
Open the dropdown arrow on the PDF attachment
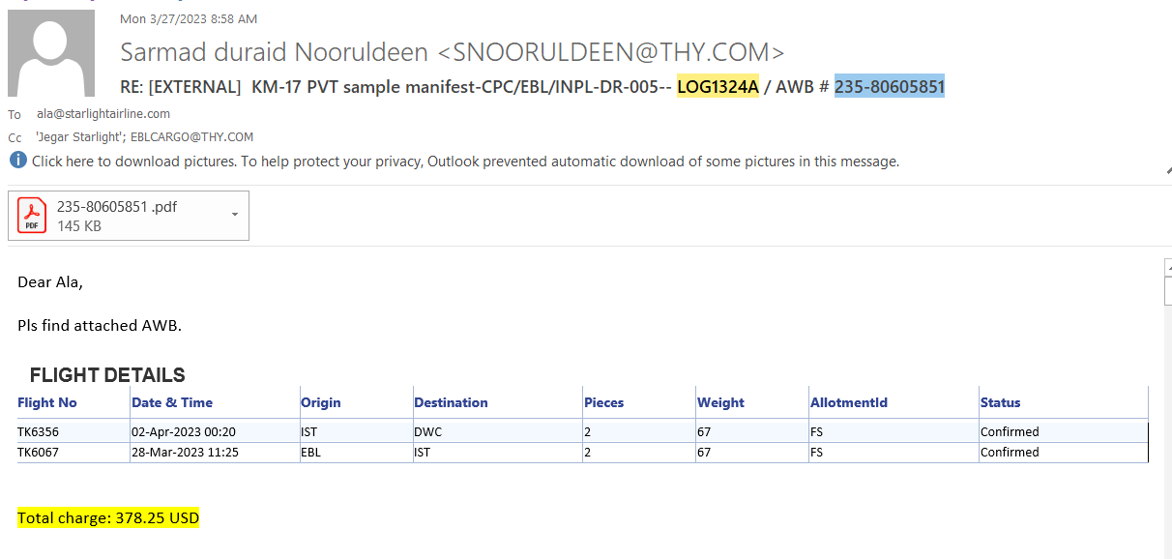click(x=234, y=215)
